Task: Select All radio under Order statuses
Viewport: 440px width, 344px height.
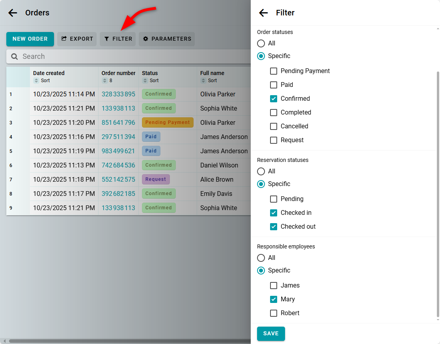Action: (x=261, y=43)
